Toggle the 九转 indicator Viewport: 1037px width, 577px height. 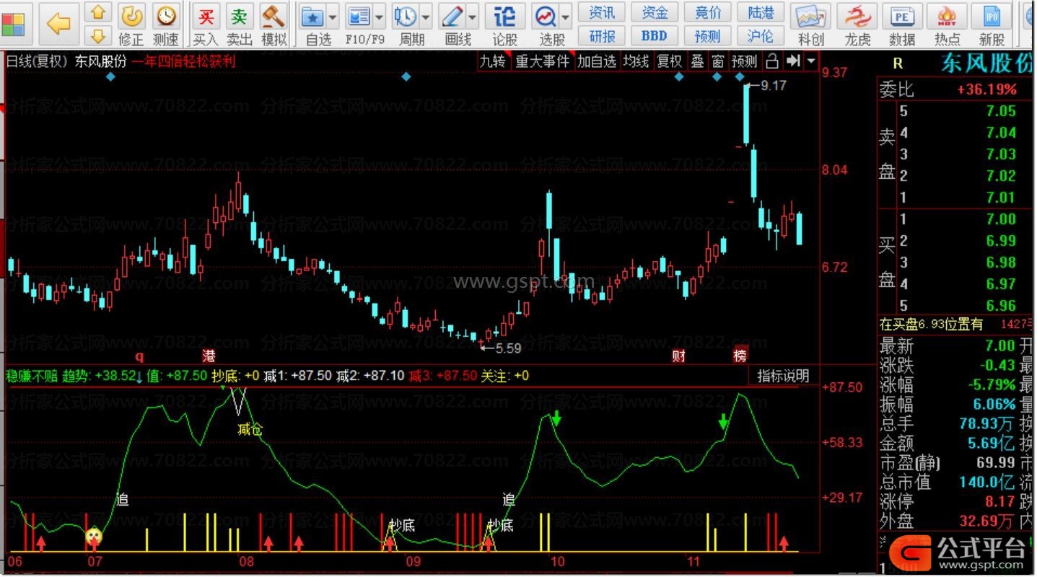click(x=494, y=61)
